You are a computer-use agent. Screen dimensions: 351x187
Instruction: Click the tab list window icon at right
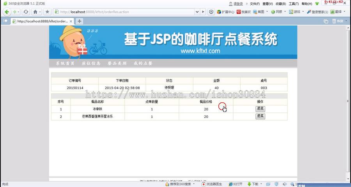point(326,21)
